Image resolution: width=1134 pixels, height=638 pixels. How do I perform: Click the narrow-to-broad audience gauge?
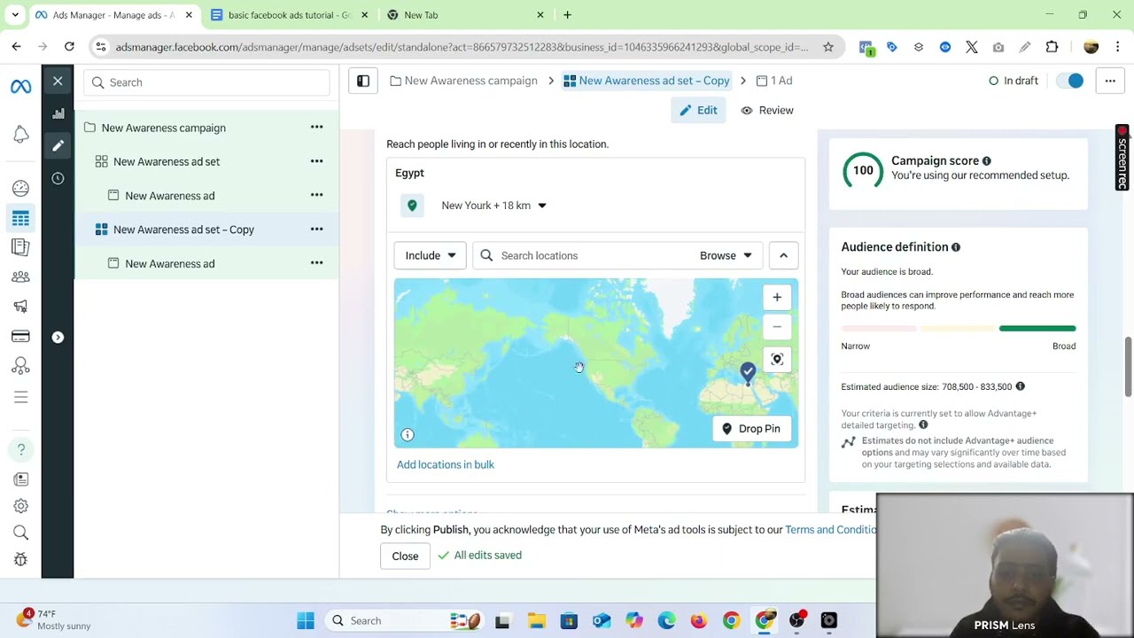tap(958, 329)
